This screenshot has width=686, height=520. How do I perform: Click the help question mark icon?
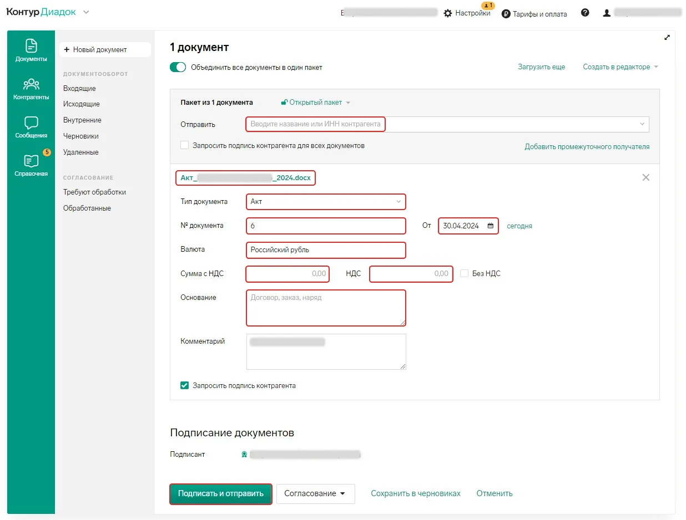pos(585,13)
